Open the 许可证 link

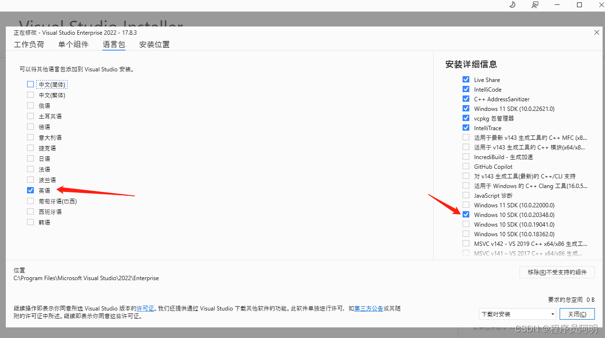click(x=145, y=308)
